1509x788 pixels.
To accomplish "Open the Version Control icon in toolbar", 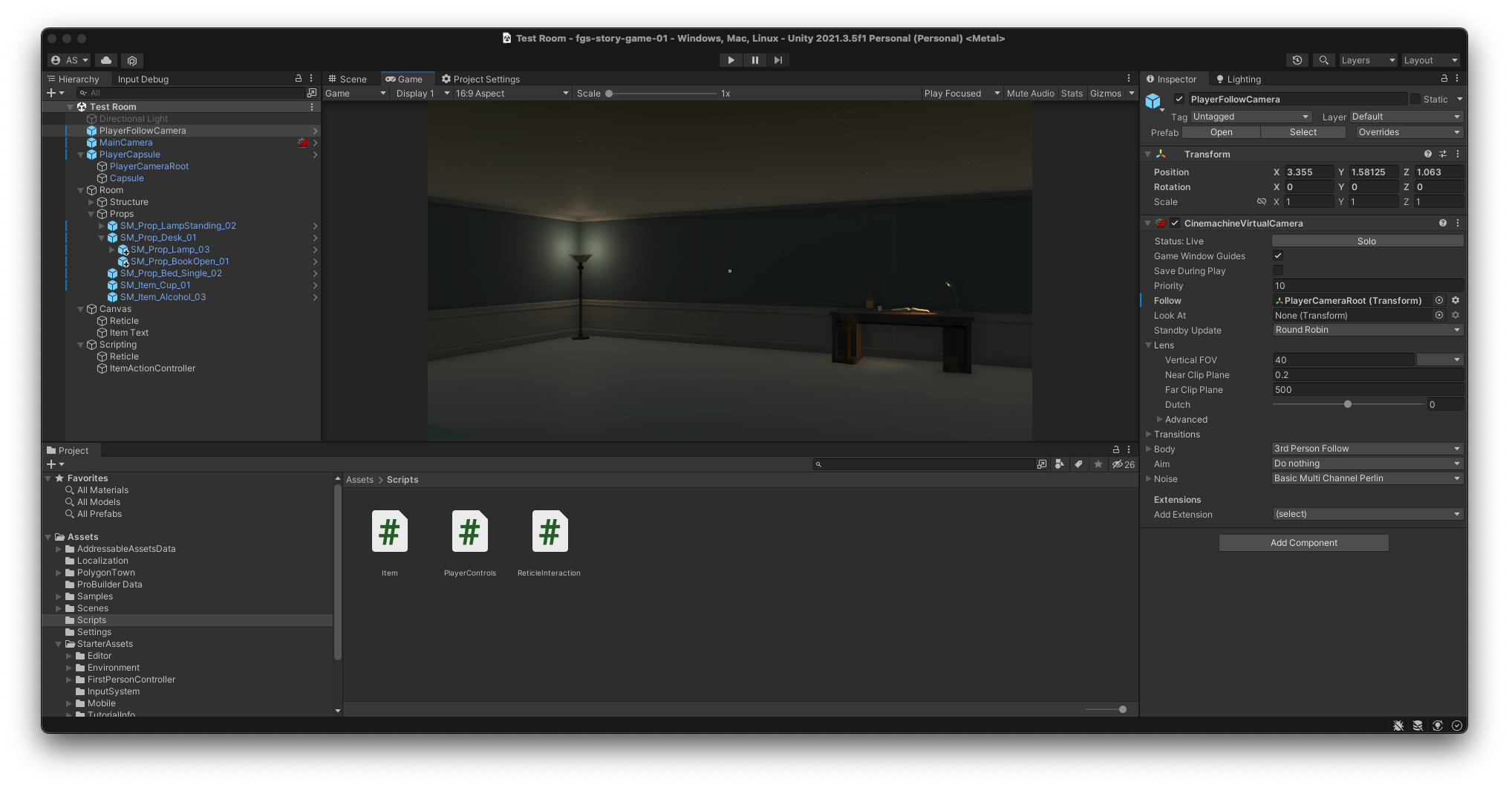I will [x=132, y=60].
